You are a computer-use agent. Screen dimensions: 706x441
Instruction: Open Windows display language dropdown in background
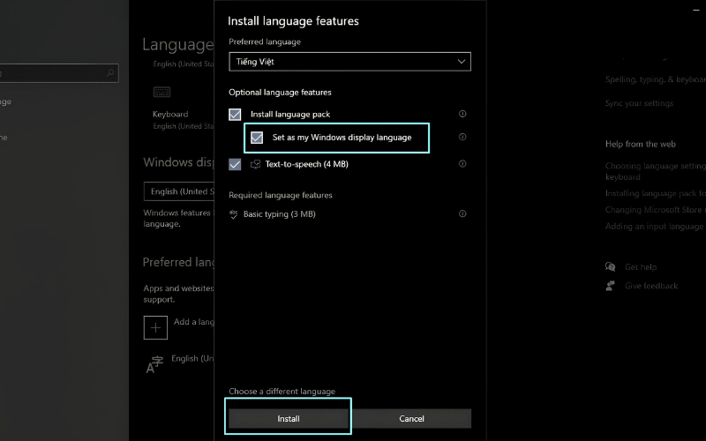(x=179, y=191)
